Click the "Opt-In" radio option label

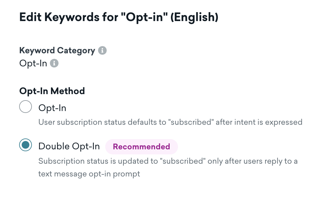coord(52,108)
